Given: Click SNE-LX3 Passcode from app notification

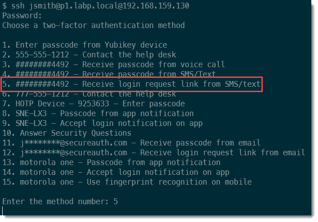Looking at the screenshot, I should 98,113.
